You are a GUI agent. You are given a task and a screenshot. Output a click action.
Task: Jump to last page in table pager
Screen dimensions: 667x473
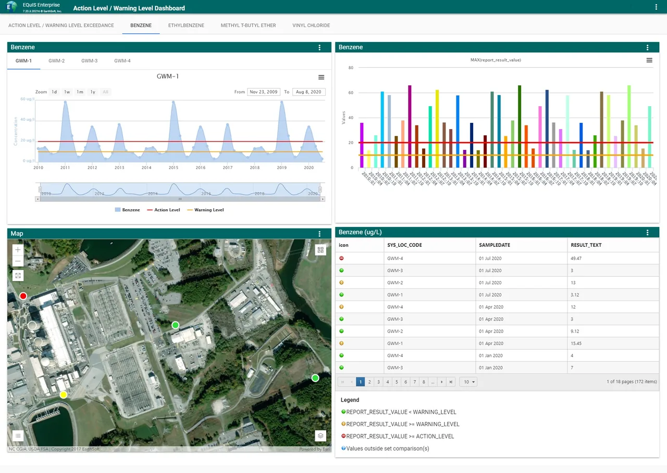pos(451,382)
